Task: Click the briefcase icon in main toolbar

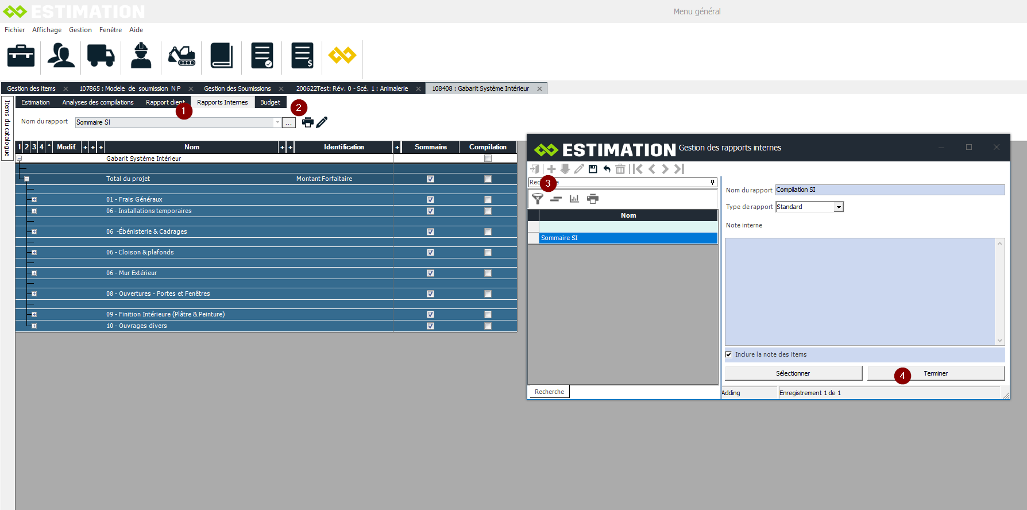Action: click(x=21, y=56)
